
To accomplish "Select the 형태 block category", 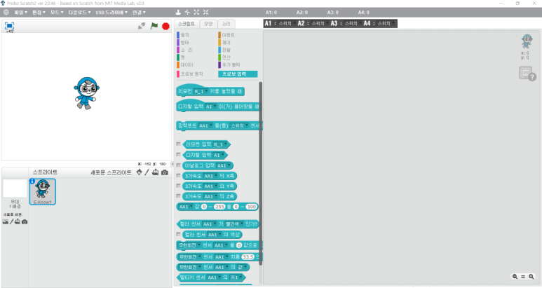I will pos(183,43).
